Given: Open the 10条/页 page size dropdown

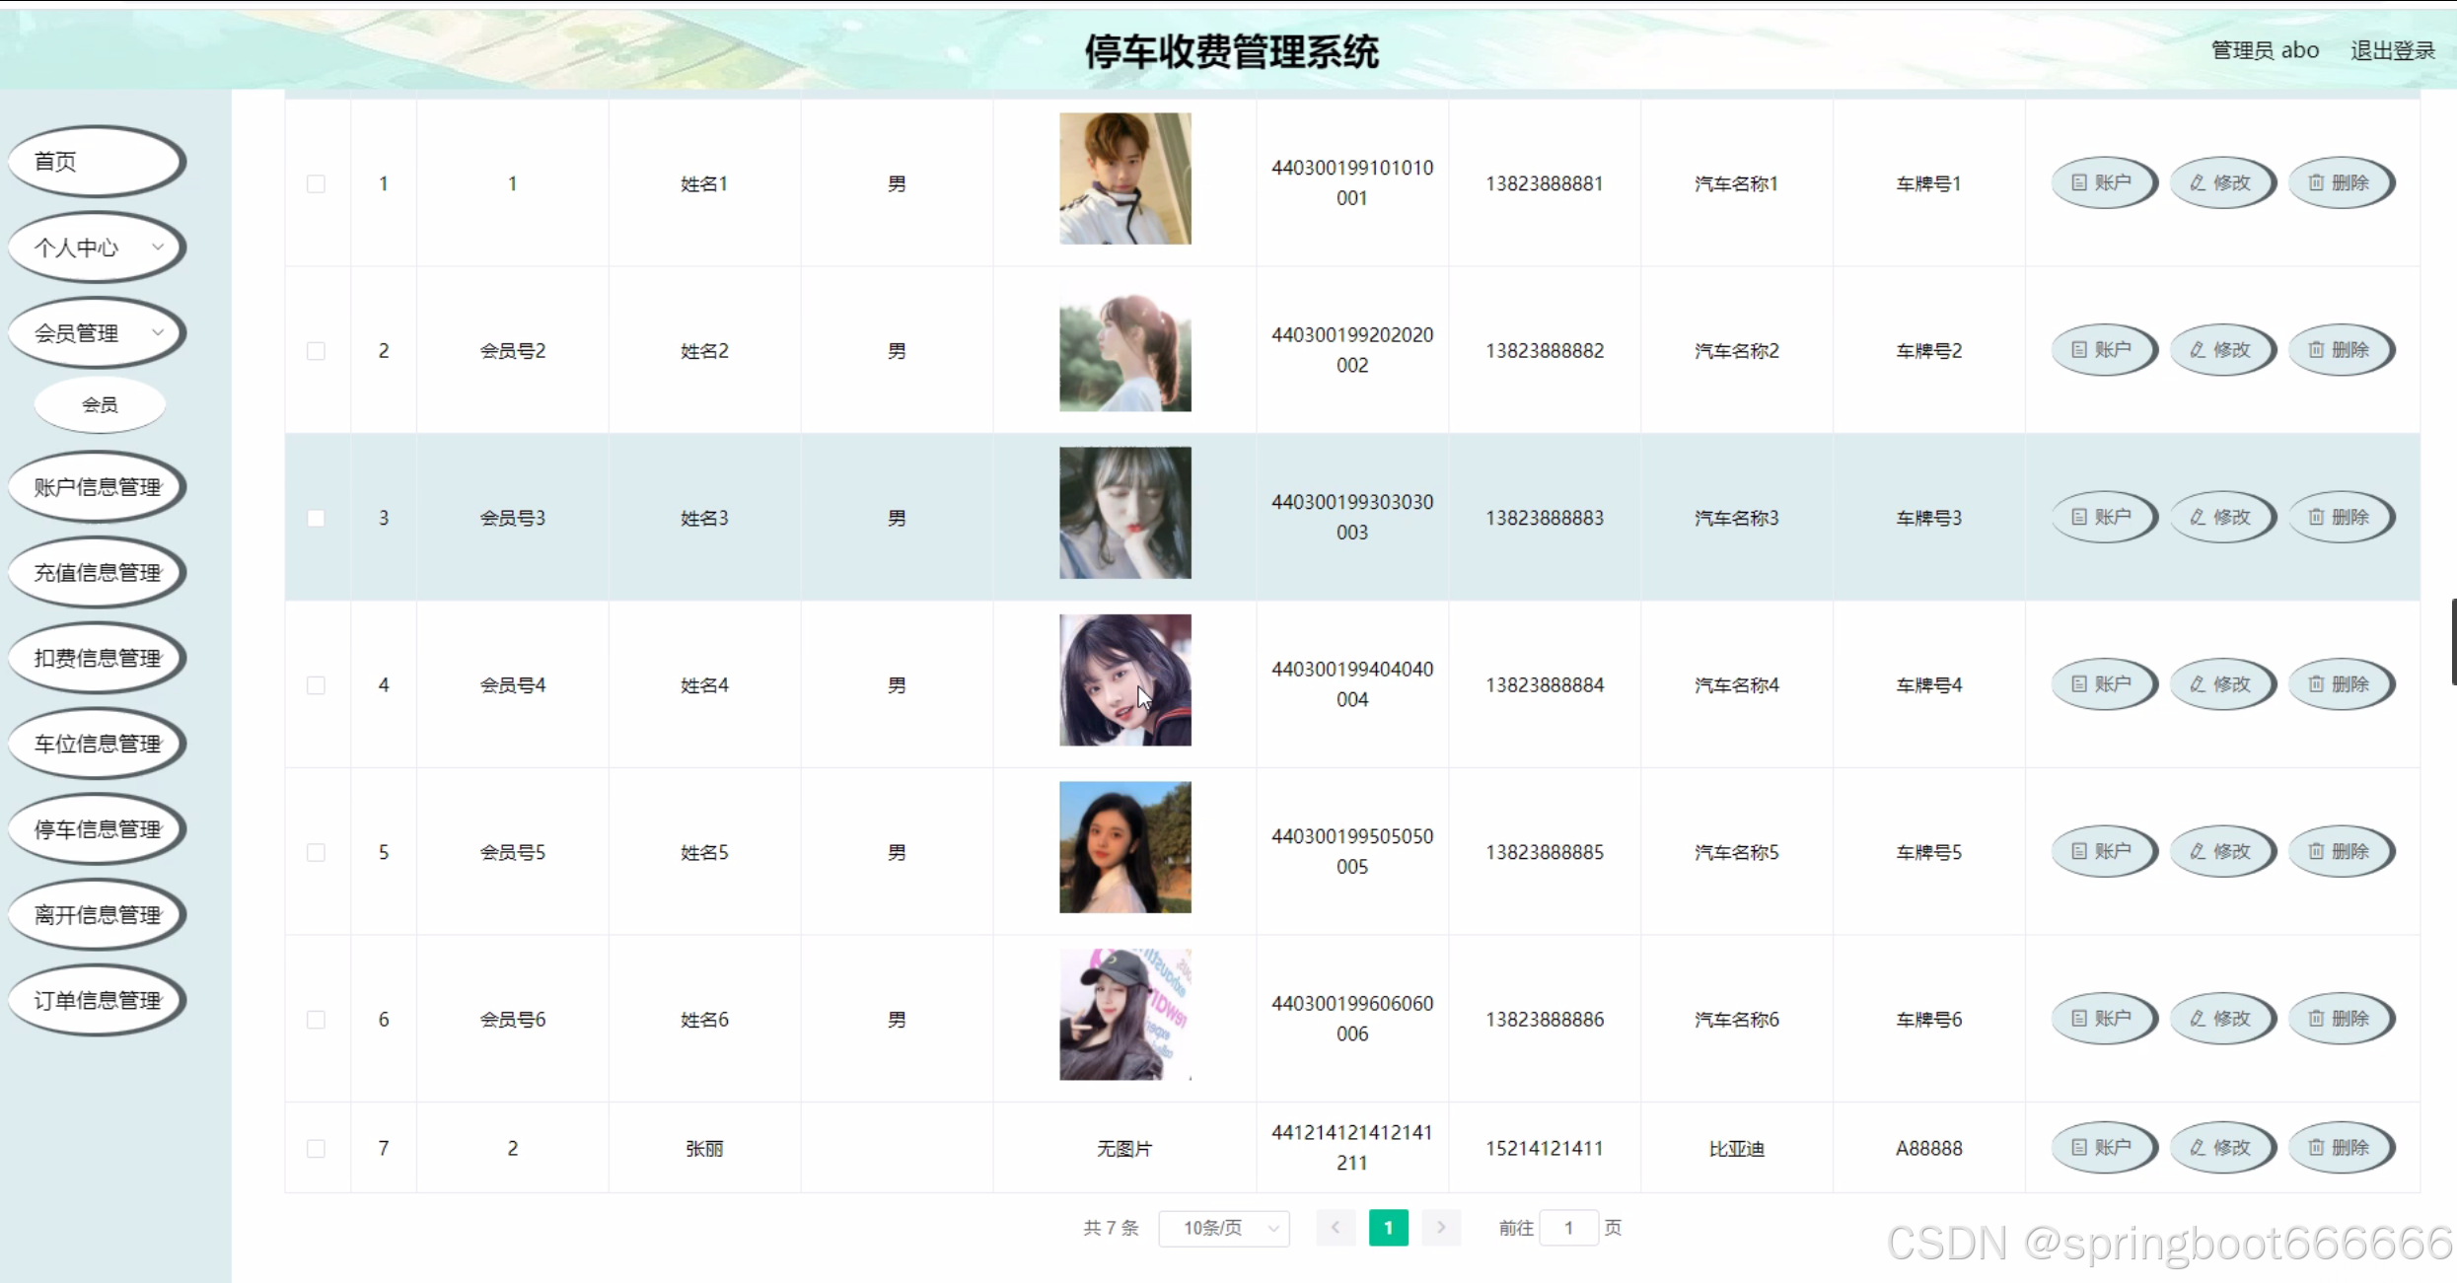Looking at the screenshot, I should pyautogui.click(x=1224, y=1228).
